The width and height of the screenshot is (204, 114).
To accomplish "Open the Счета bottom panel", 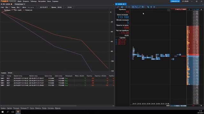I will (32, 108).
